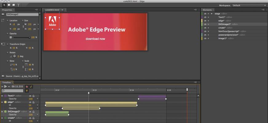
Task: Collapse the create layer in timeline
Action: tap(2, 118)
